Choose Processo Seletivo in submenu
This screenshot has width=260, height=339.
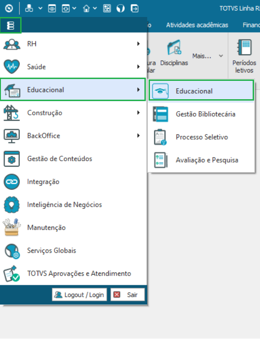(201, 137)
